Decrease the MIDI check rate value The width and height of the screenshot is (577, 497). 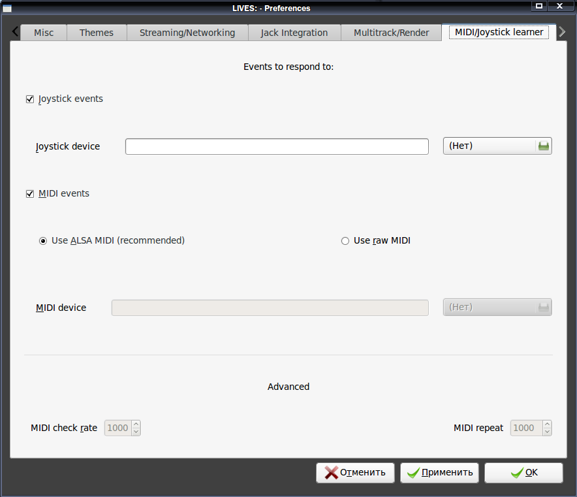136,432
